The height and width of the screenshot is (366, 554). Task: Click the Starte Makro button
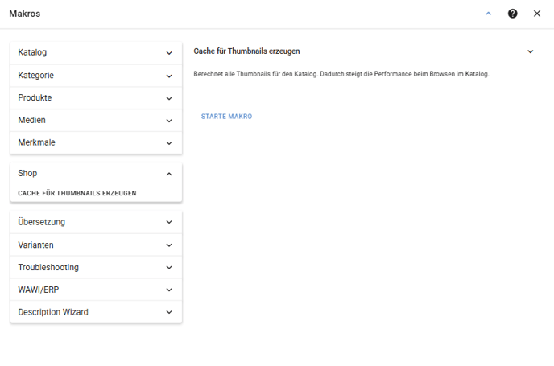[226, 117]
